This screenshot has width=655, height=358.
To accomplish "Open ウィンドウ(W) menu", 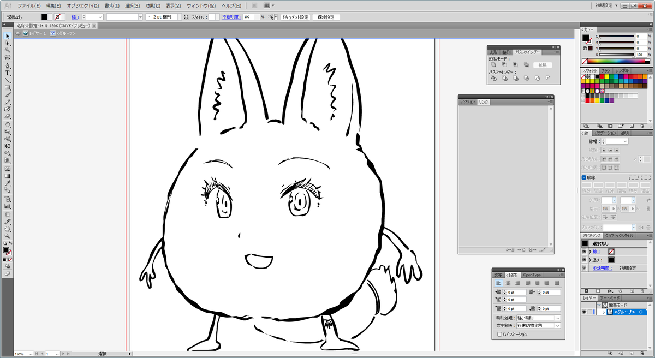I will (x=202, y=5).
